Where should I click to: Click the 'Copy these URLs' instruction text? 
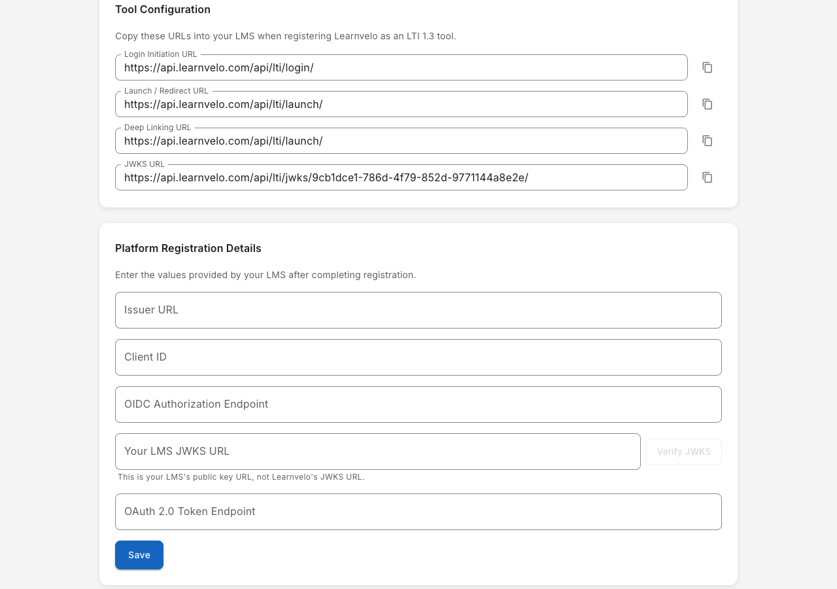[285, 37]
